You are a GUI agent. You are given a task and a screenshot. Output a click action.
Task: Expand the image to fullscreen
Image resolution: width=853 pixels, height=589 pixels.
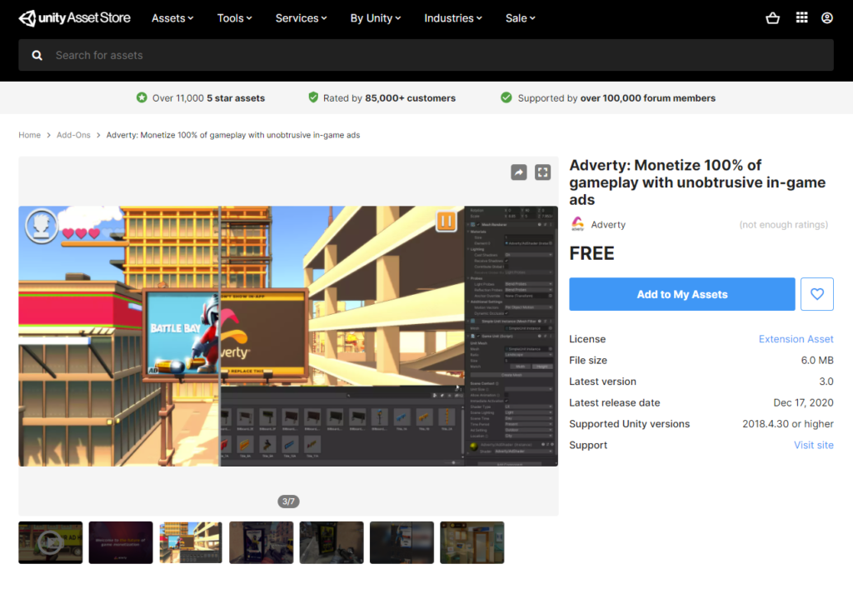[x=543, y=172]
